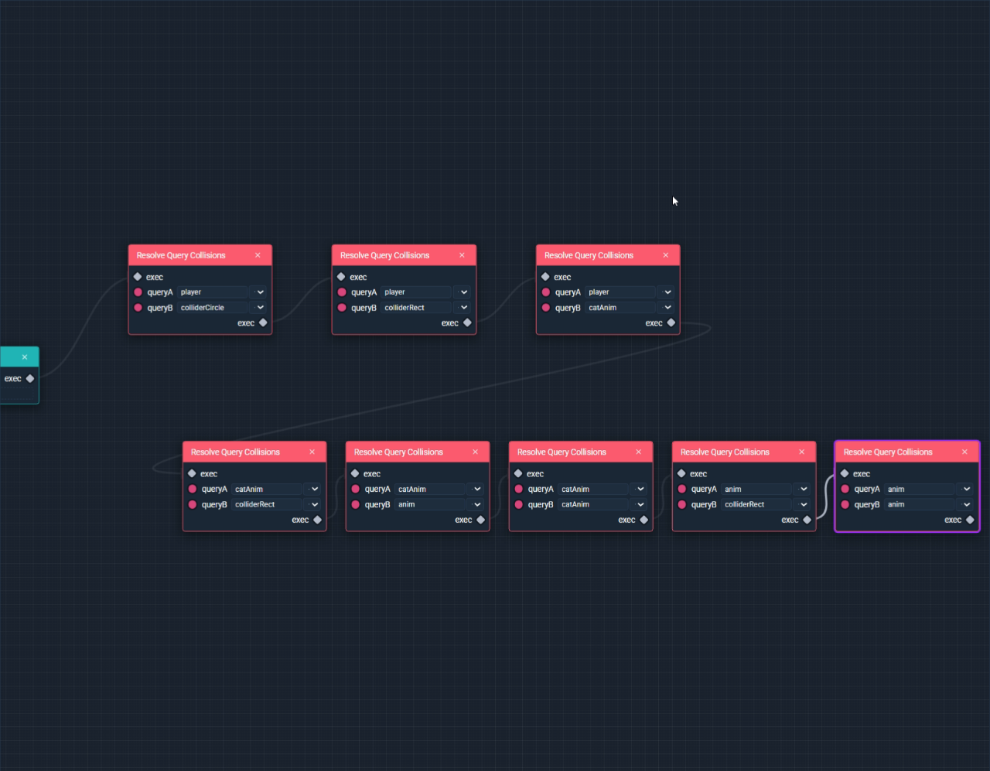Click queryB pin of catAnim/anim node
The height and width of the screenshot is (771, 990).
click(x=356, y=505)
